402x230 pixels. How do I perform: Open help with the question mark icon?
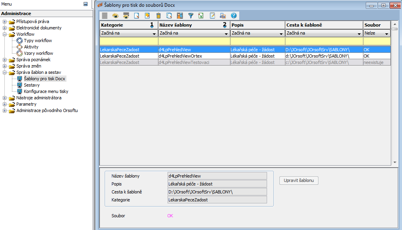[x=234, y=15]
